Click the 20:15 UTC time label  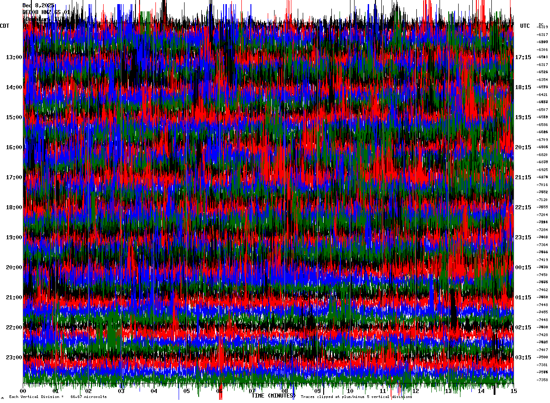523,147
